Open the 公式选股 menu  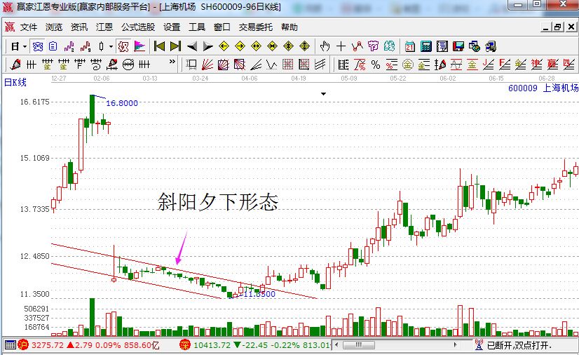pos(138,27)
